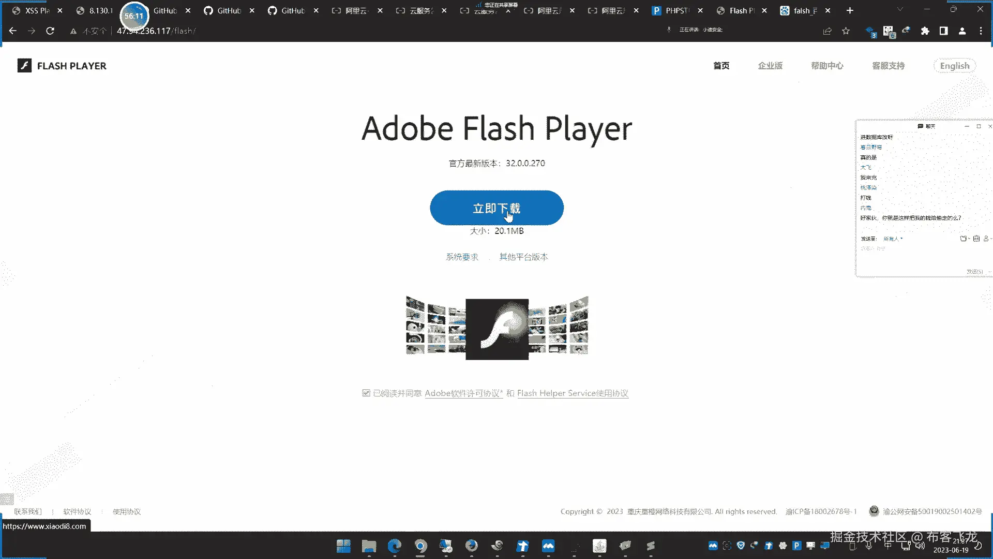Reload the page with the refresh icon

(x=50, y=31)
